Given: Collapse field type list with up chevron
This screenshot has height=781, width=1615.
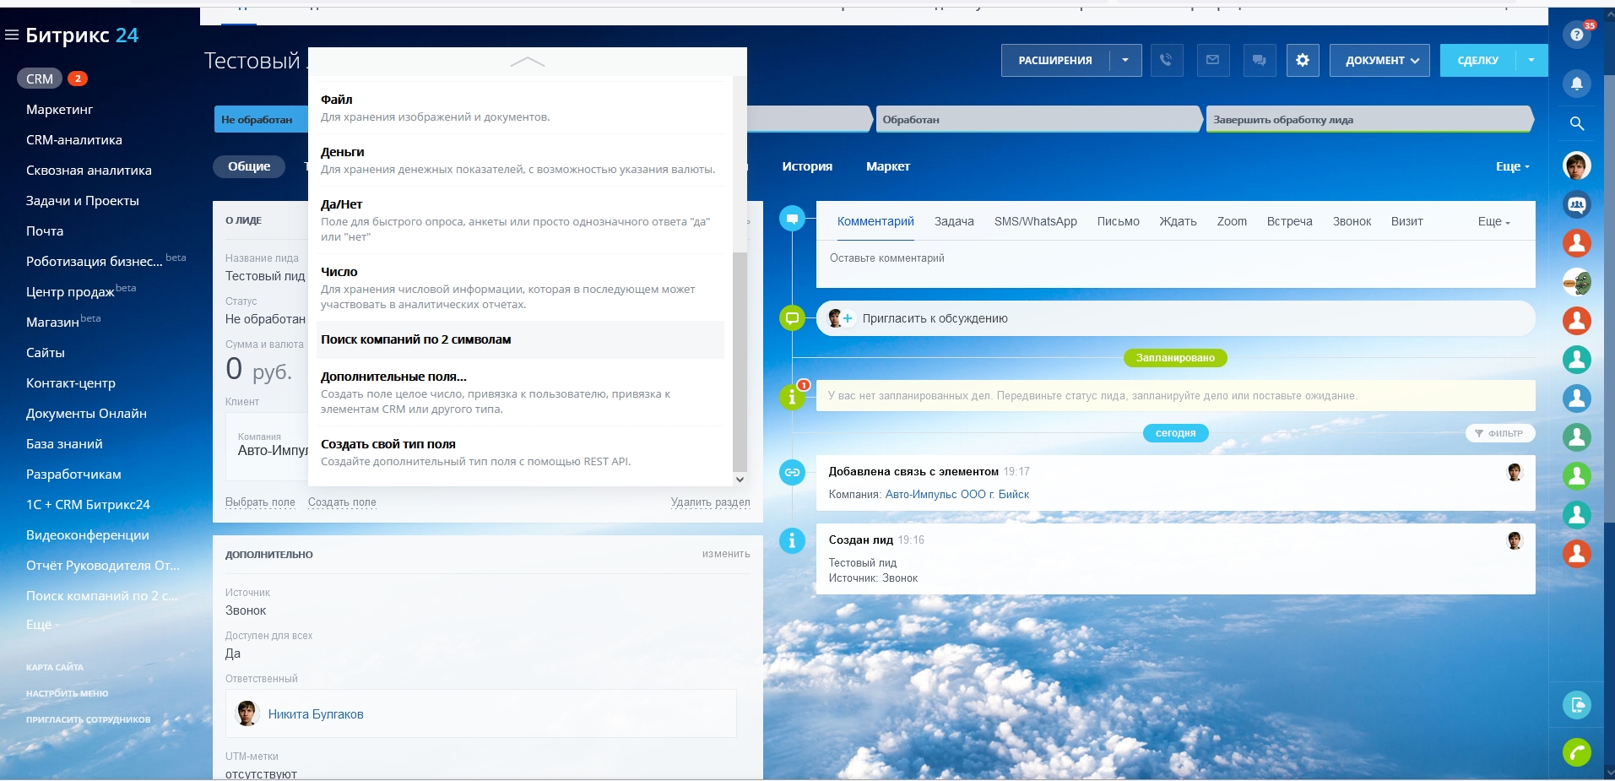Looking at the screenshot, I should pyautogui.click(x=528, y=62).
